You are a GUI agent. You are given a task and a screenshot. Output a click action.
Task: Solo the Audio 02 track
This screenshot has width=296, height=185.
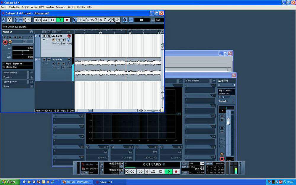point(49,60)
